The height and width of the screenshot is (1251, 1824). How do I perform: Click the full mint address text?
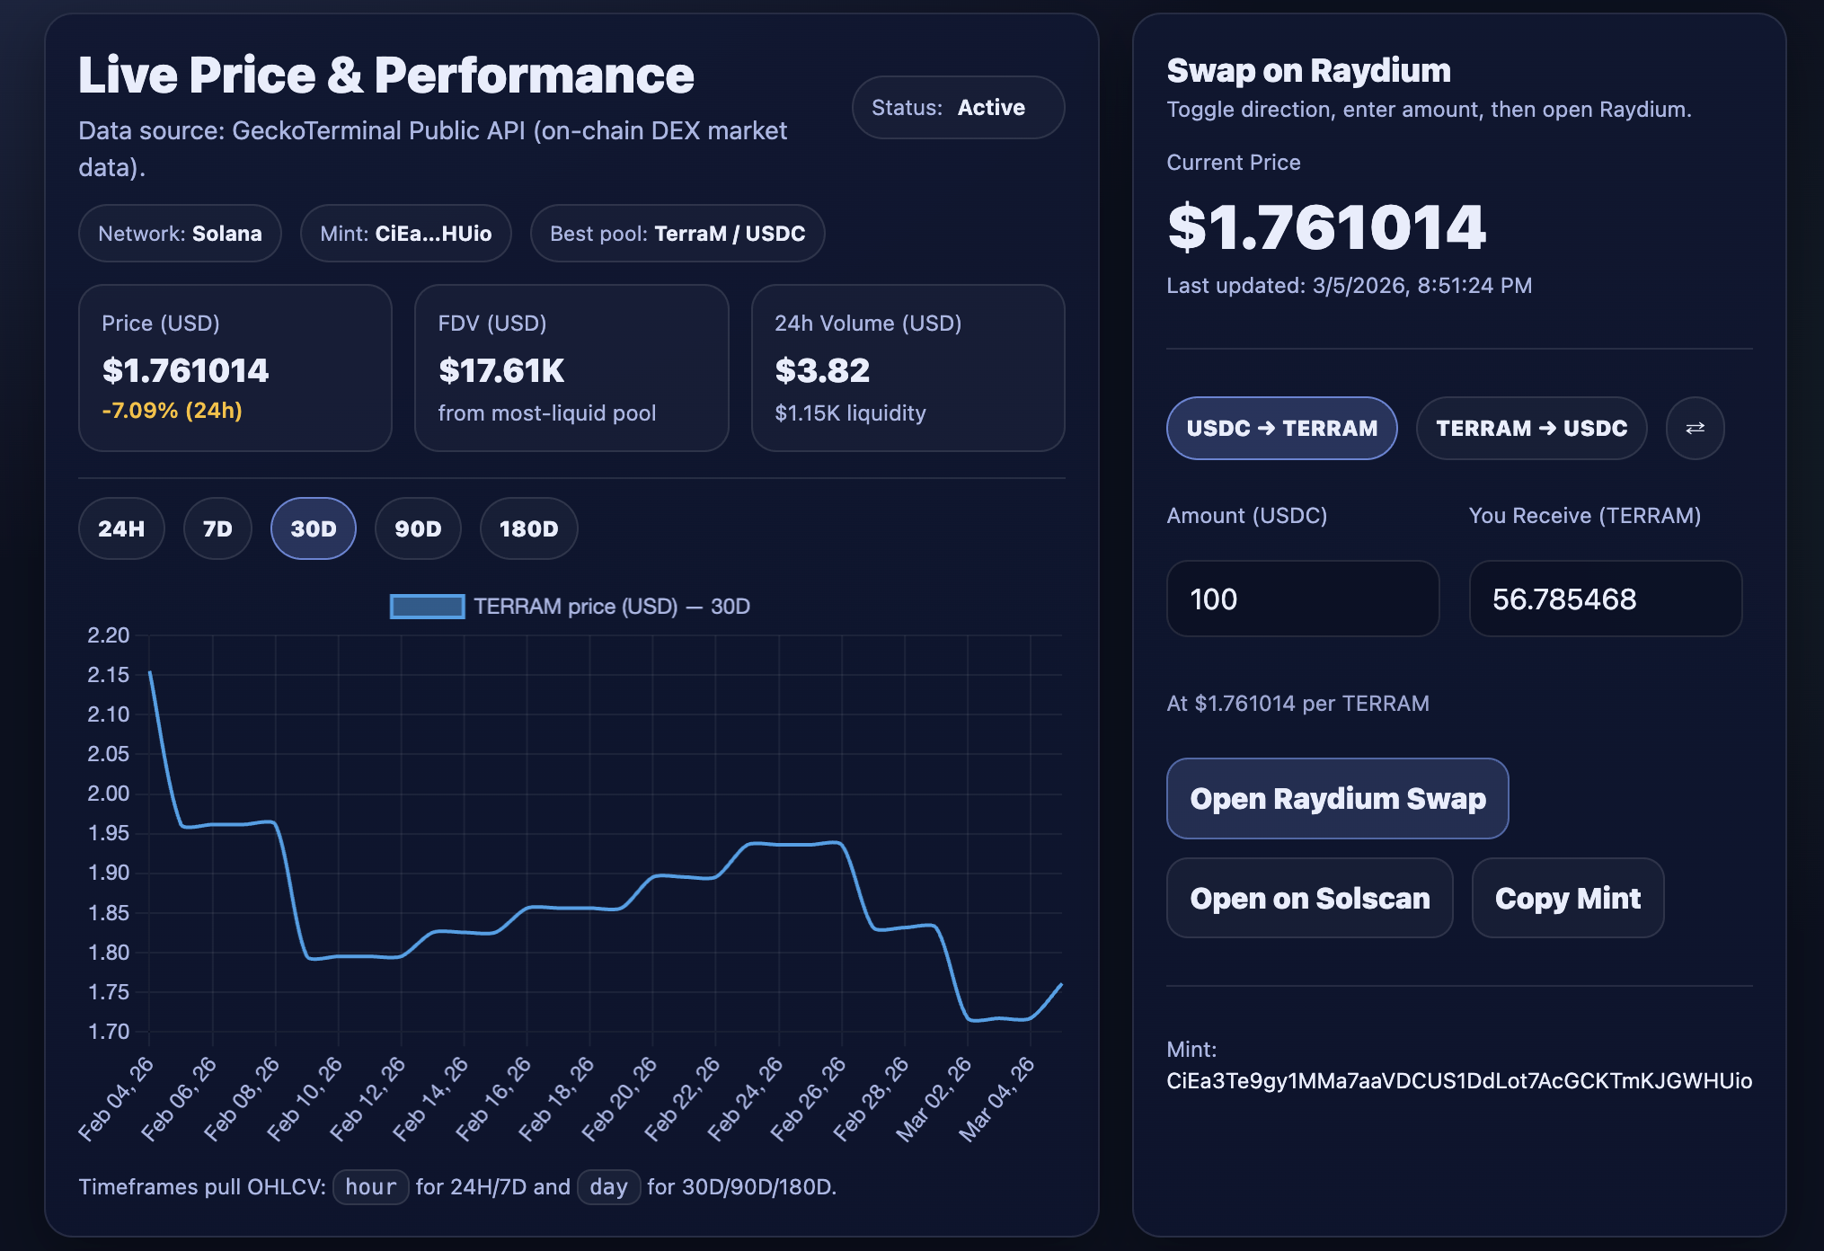click(x=1458, y=1080)
